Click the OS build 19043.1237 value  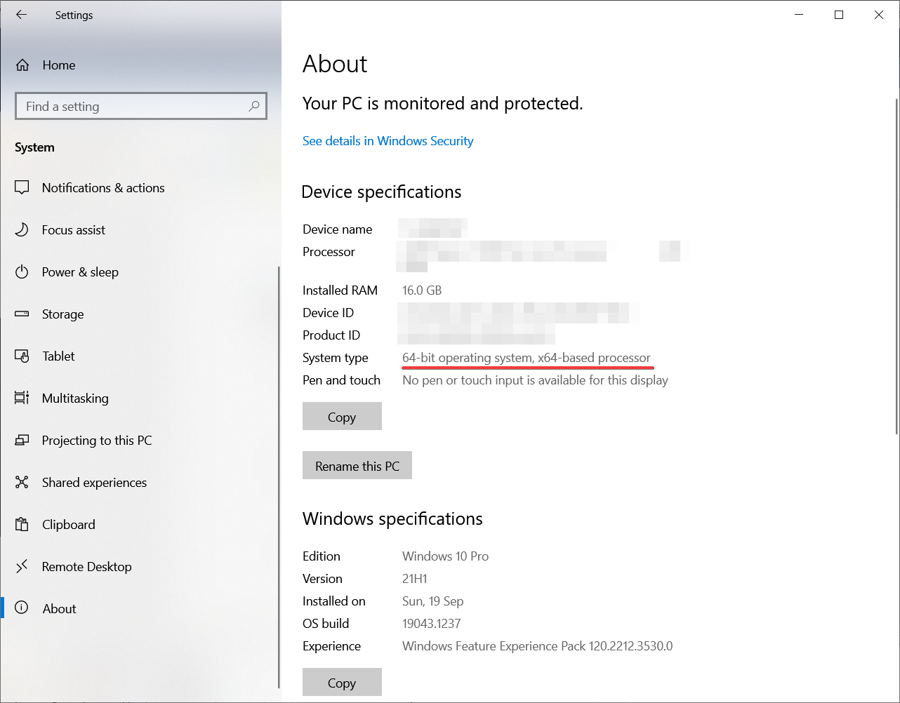[x=431, y=624]
